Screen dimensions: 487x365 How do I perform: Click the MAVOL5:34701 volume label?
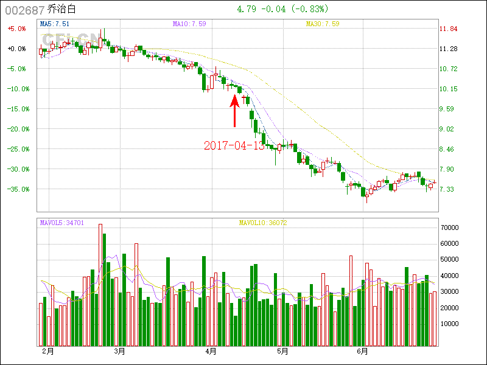coord(62,223)
